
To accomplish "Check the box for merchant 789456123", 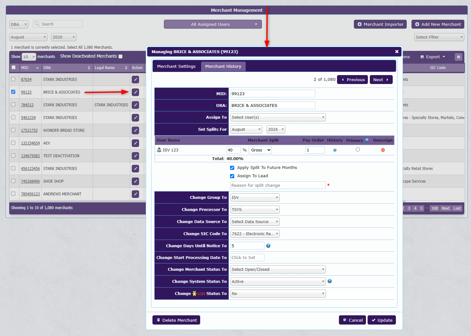I will pos(13,194).
